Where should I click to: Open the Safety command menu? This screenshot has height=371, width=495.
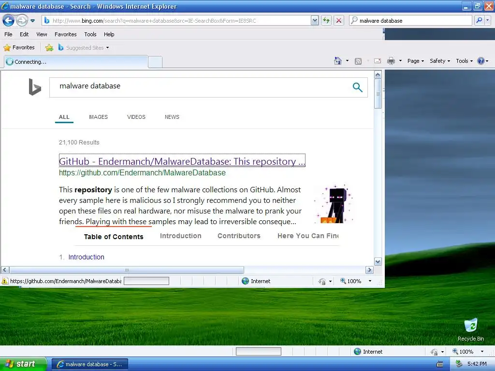coord(439,61)
